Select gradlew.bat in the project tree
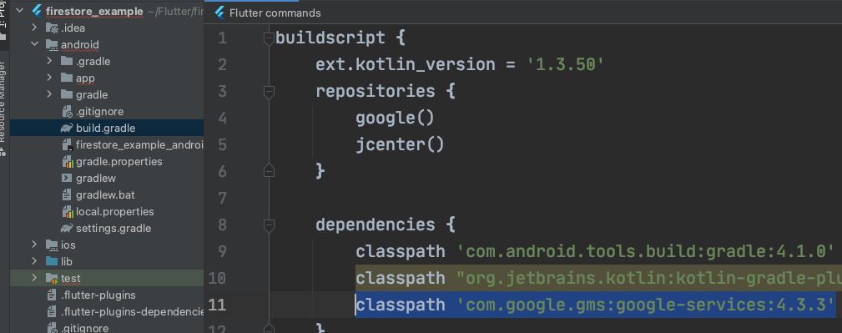Viewport: 842px width, 333px height. (x=105, y=195)
